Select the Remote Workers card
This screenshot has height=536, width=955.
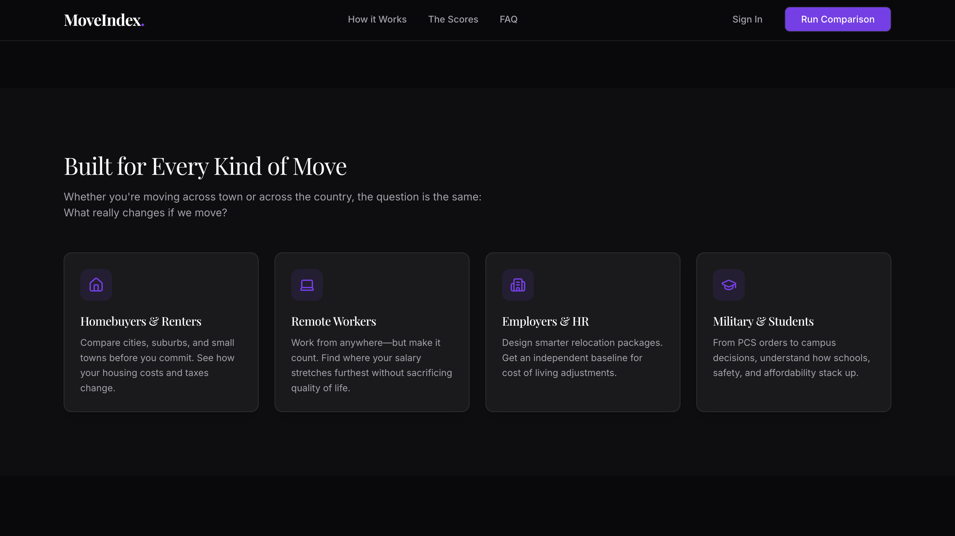point(372,332)
